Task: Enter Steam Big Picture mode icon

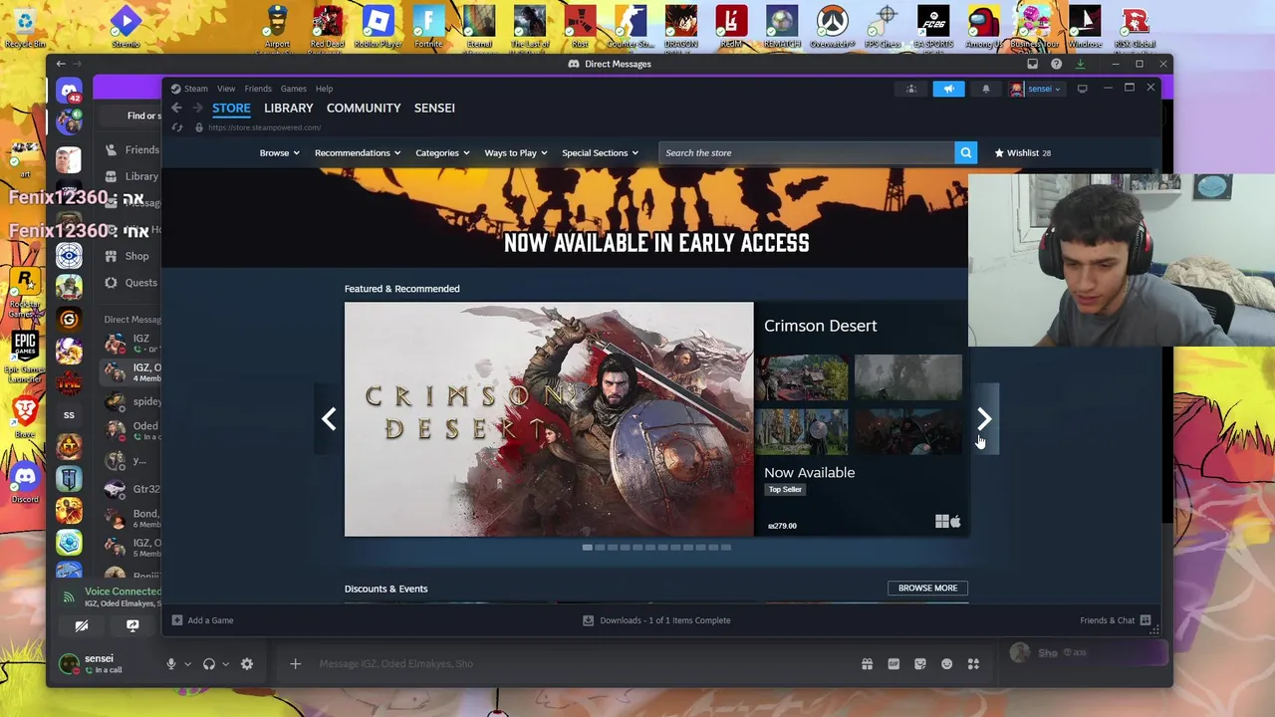Action: (1083, 89)
